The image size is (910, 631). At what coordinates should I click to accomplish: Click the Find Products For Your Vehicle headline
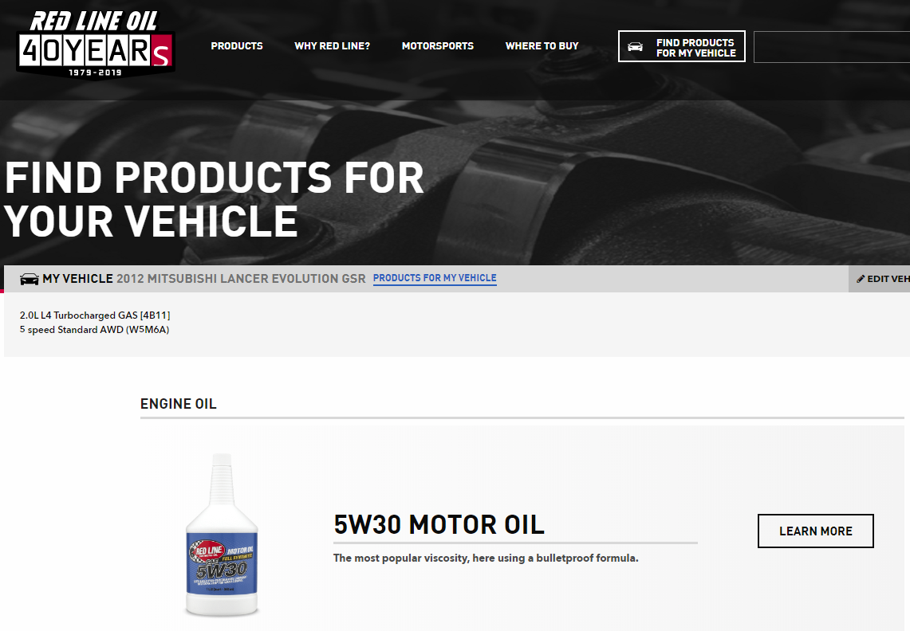point(215,199)
